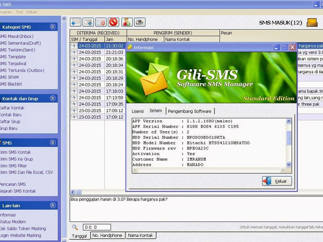
Task: Collapse the SMS sidebar panel
Action: (53, 142)
